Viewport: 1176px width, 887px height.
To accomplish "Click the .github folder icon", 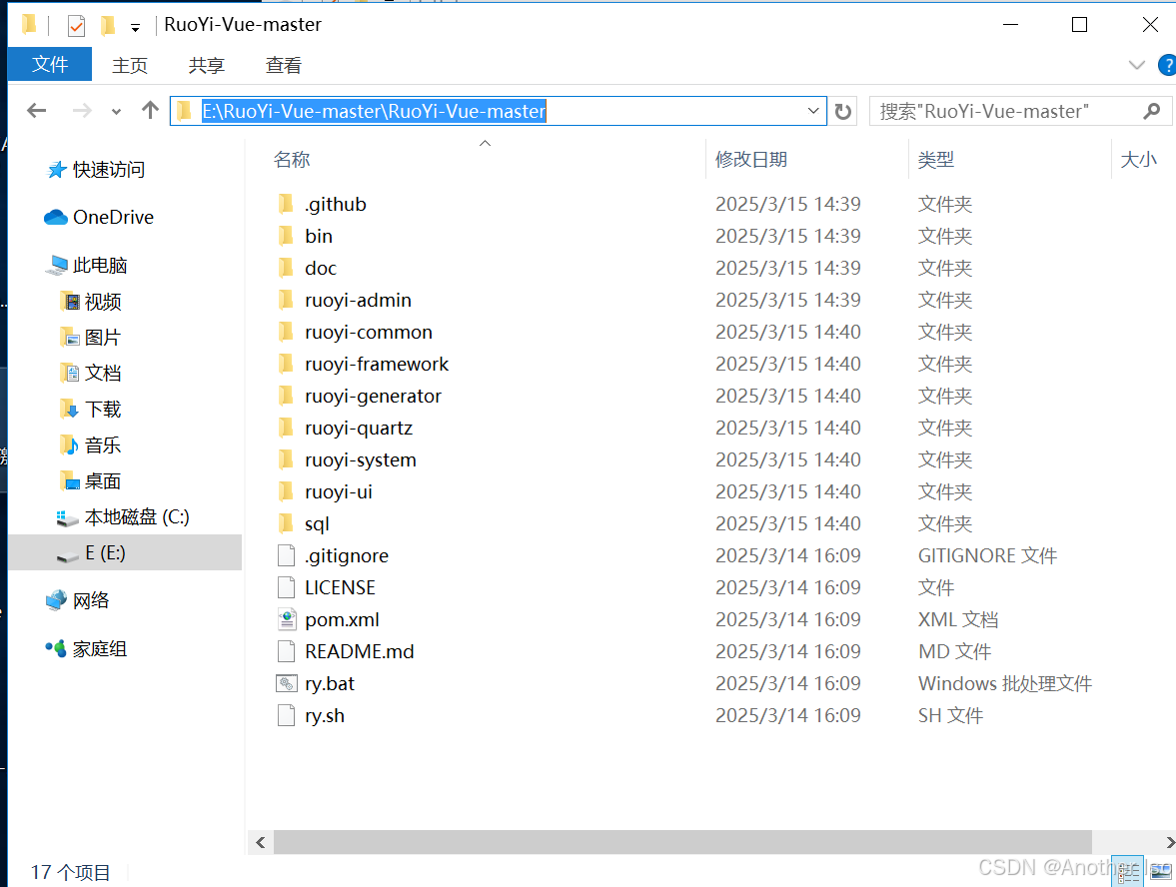I will [286, 204].
